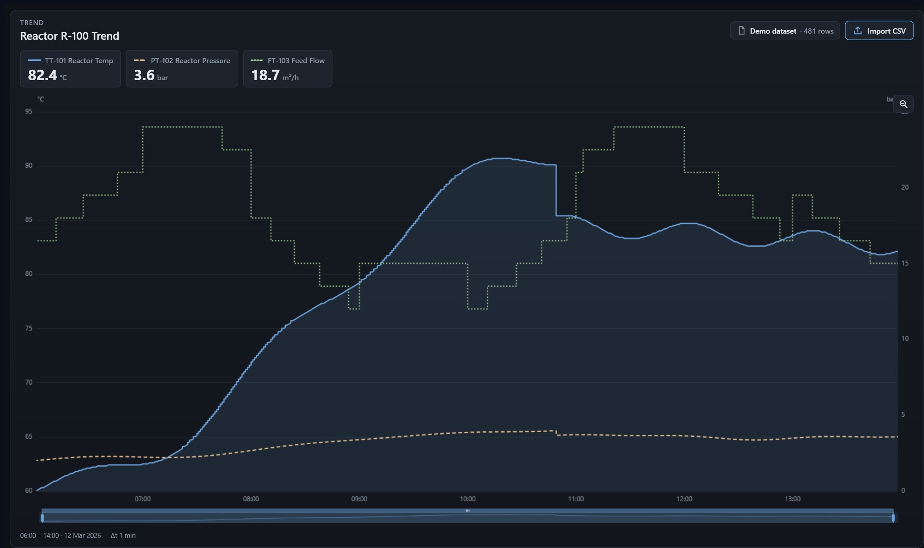Click the orange PT-102 dashed legend swatch
Screen dimensions: 924x548
pos(139,60)
